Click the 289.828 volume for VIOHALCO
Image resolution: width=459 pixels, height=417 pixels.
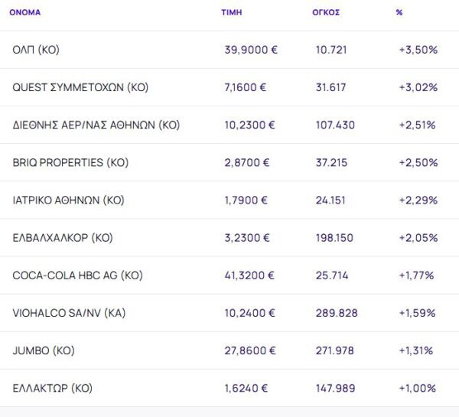335,313
